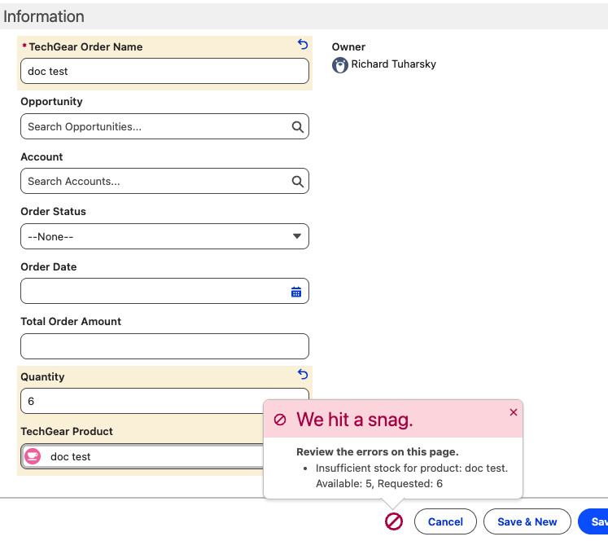
Task: Close the 'We hit a snag' popup
Action: (513, 413)
